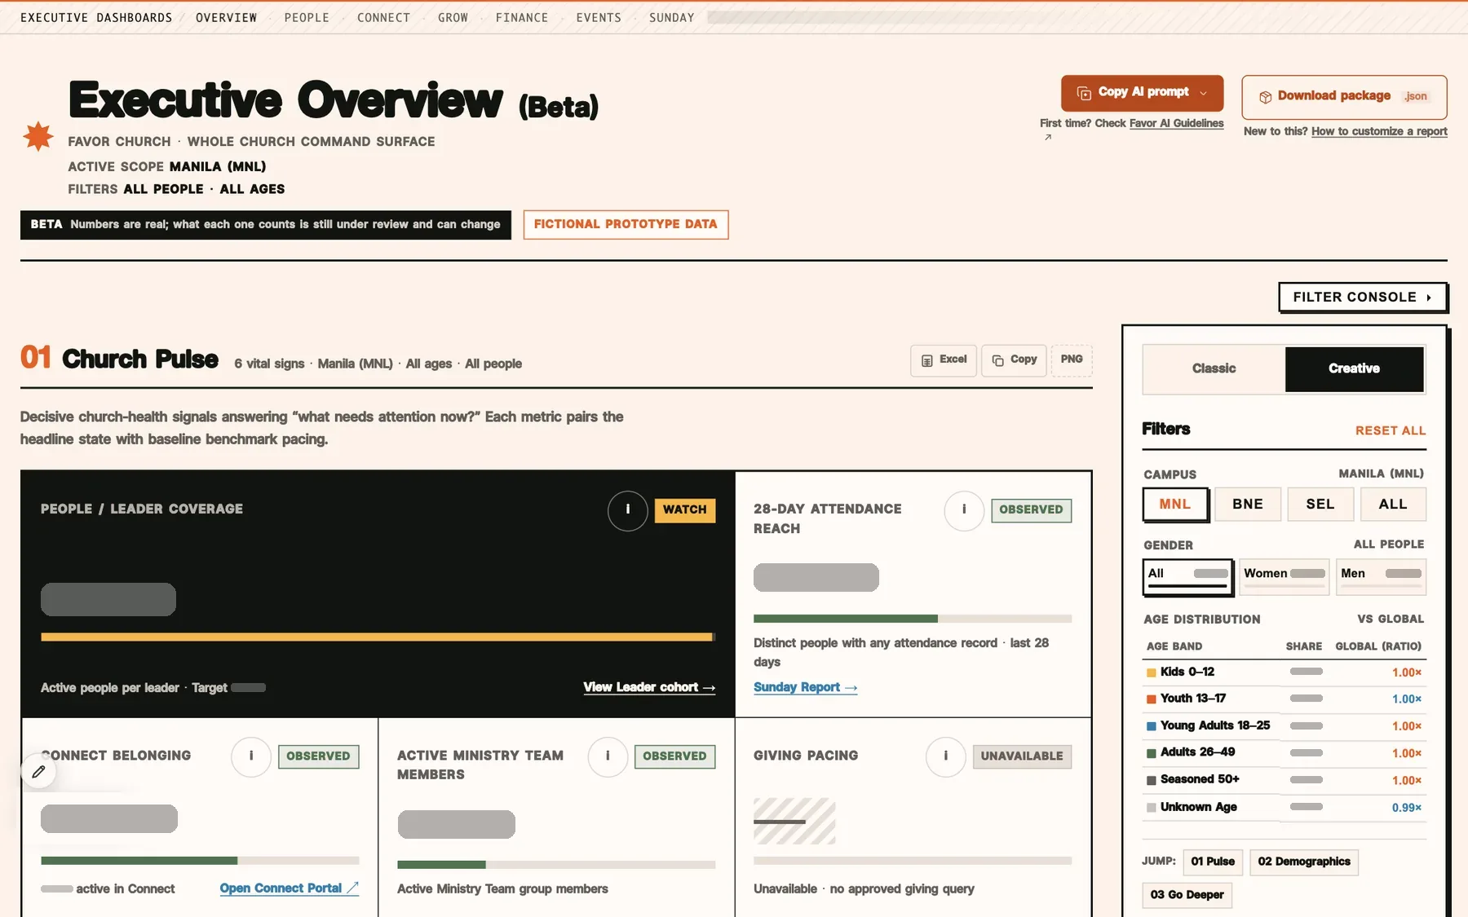1468x917 pixels.
Task: Select the SEL campus filter
Action: [1320, 505]
